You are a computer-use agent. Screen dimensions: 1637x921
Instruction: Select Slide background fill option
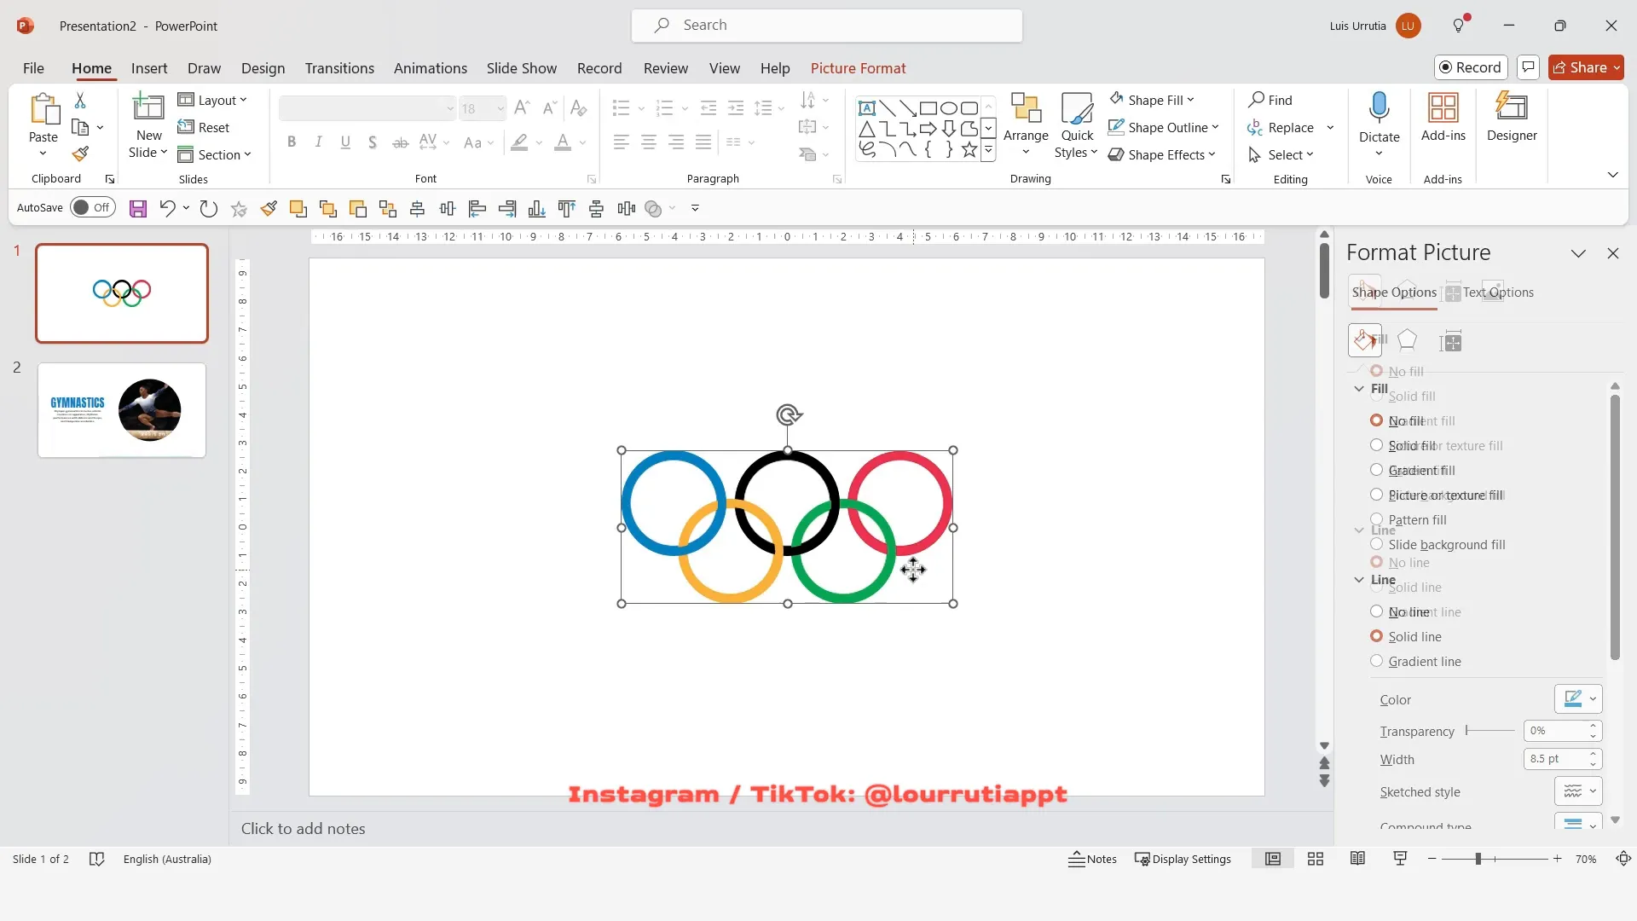click(x=1438, y=544)
